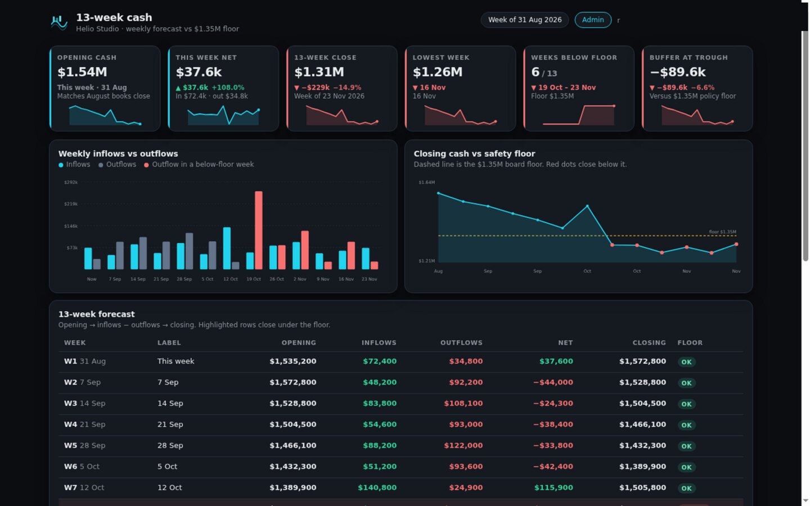This screenshot has height=506, width=810.
Task: Open the Buffer at Trough sparkline
Action: point(697,115)
